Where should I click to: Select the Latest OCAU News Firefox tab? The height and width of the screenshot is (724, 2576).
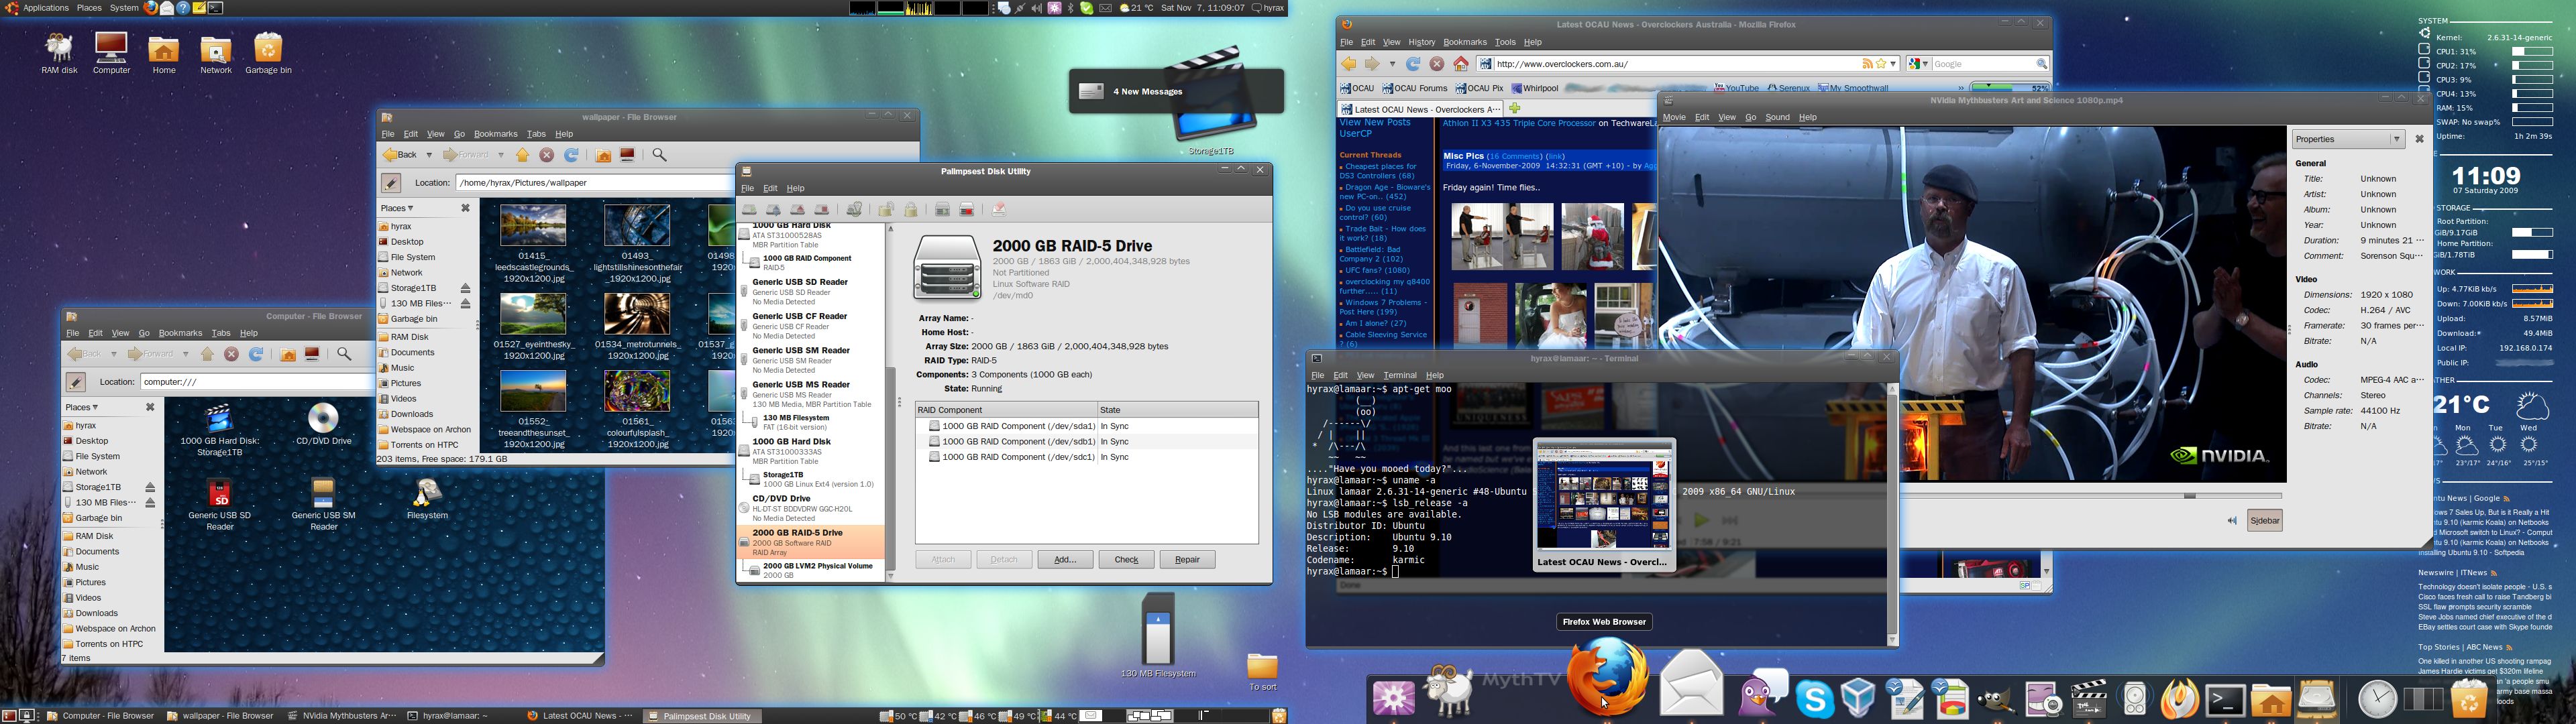[1419, 109]
